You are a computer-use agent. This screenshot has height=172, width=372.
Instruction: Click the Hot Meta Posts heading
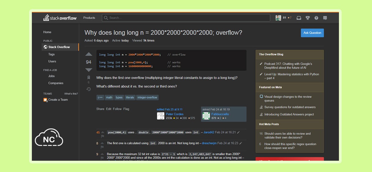tap(269, 124)
